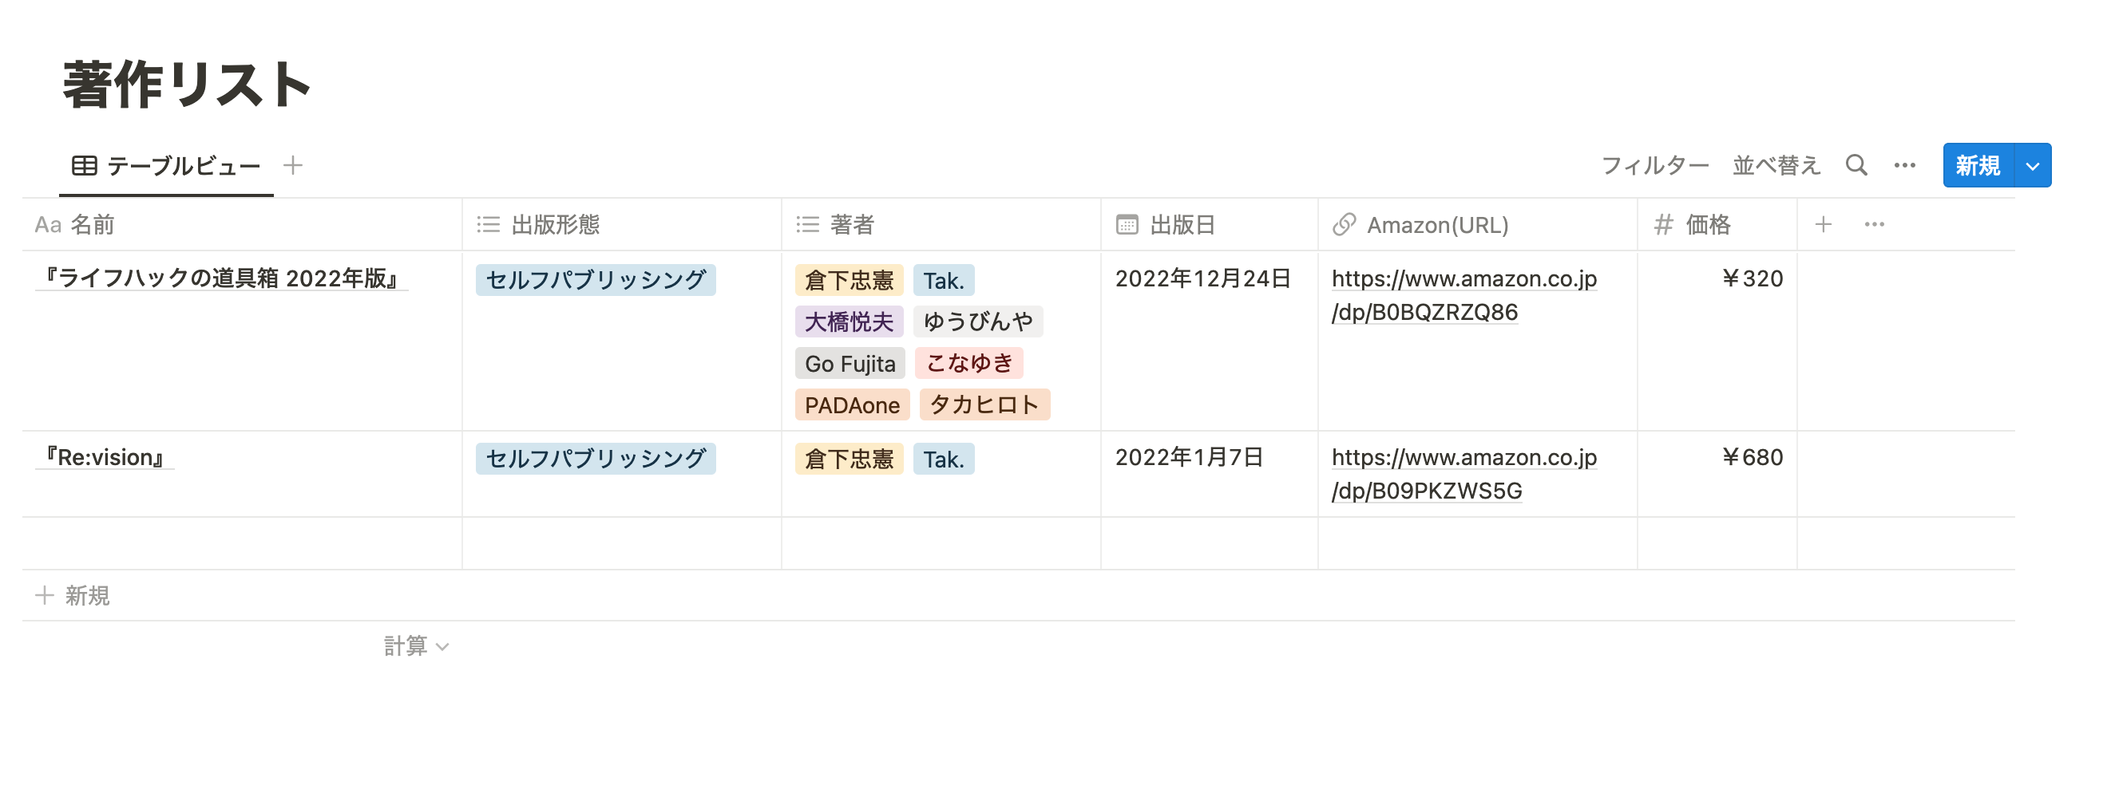Open column header three-dot options
The width and height of the screenshot is (2119, 785).
click(1874, 224)
